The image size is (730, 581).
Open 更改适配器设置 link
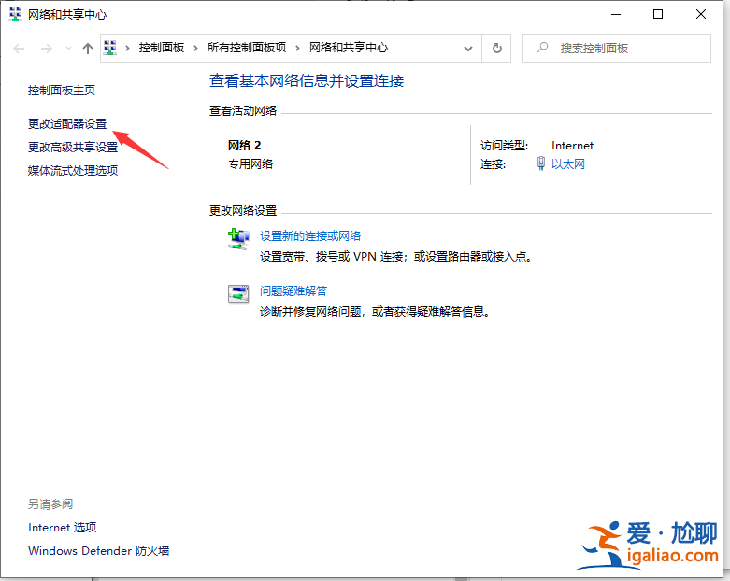coord(67,123)
